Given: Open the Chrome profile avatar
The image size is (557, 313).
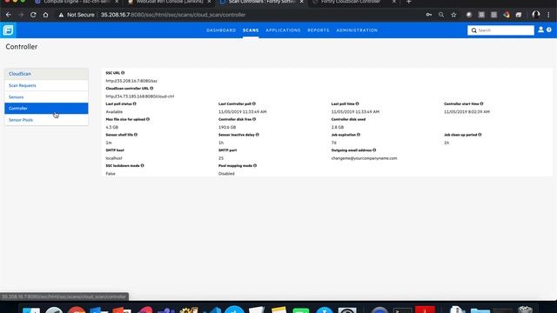Looking at the screenshot, I should (x=536, y=15).
